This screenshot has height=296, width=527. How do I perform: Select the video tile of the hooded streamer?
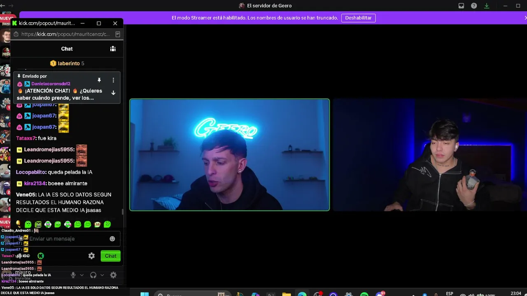[x=430, y=155]
